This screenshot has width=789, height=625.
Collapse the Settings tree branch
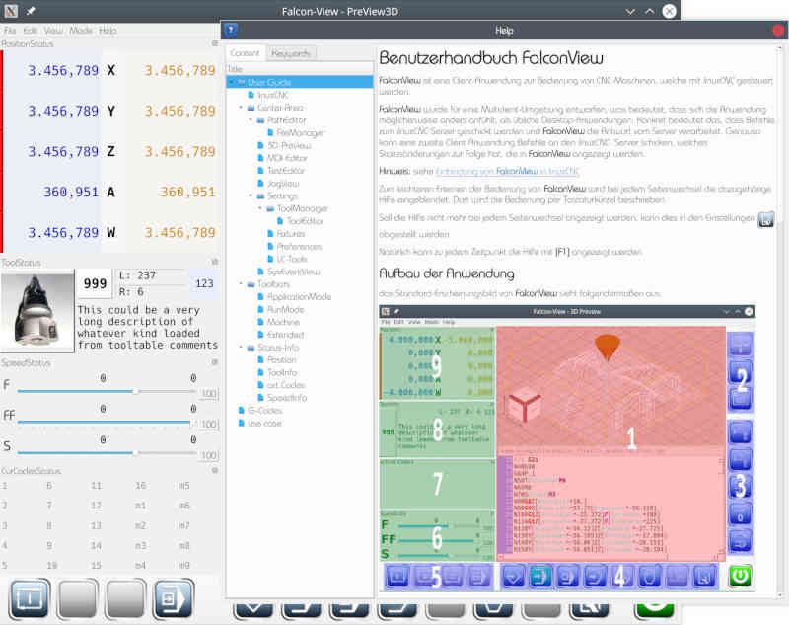tap(251, 195)
